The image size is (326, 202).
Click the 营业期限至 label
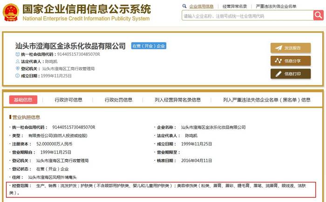tap(169, 152)
